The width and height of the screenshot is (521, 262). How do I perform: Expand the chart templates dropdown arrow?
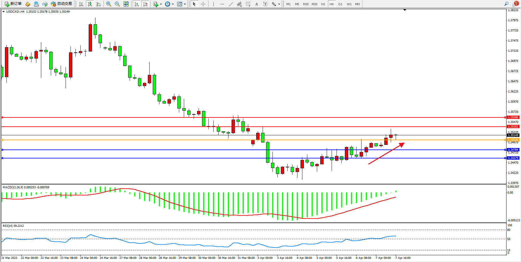[185, 4]
